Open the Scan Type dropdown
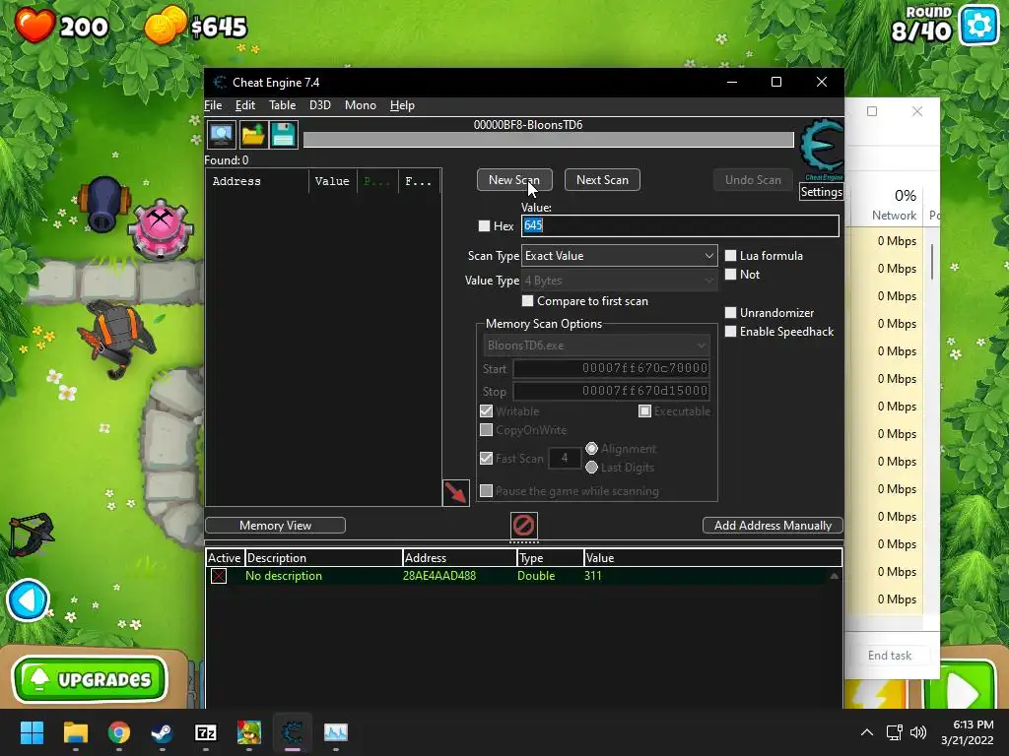This screenshot has height=756, width=1009. click(x=619, y=255)
